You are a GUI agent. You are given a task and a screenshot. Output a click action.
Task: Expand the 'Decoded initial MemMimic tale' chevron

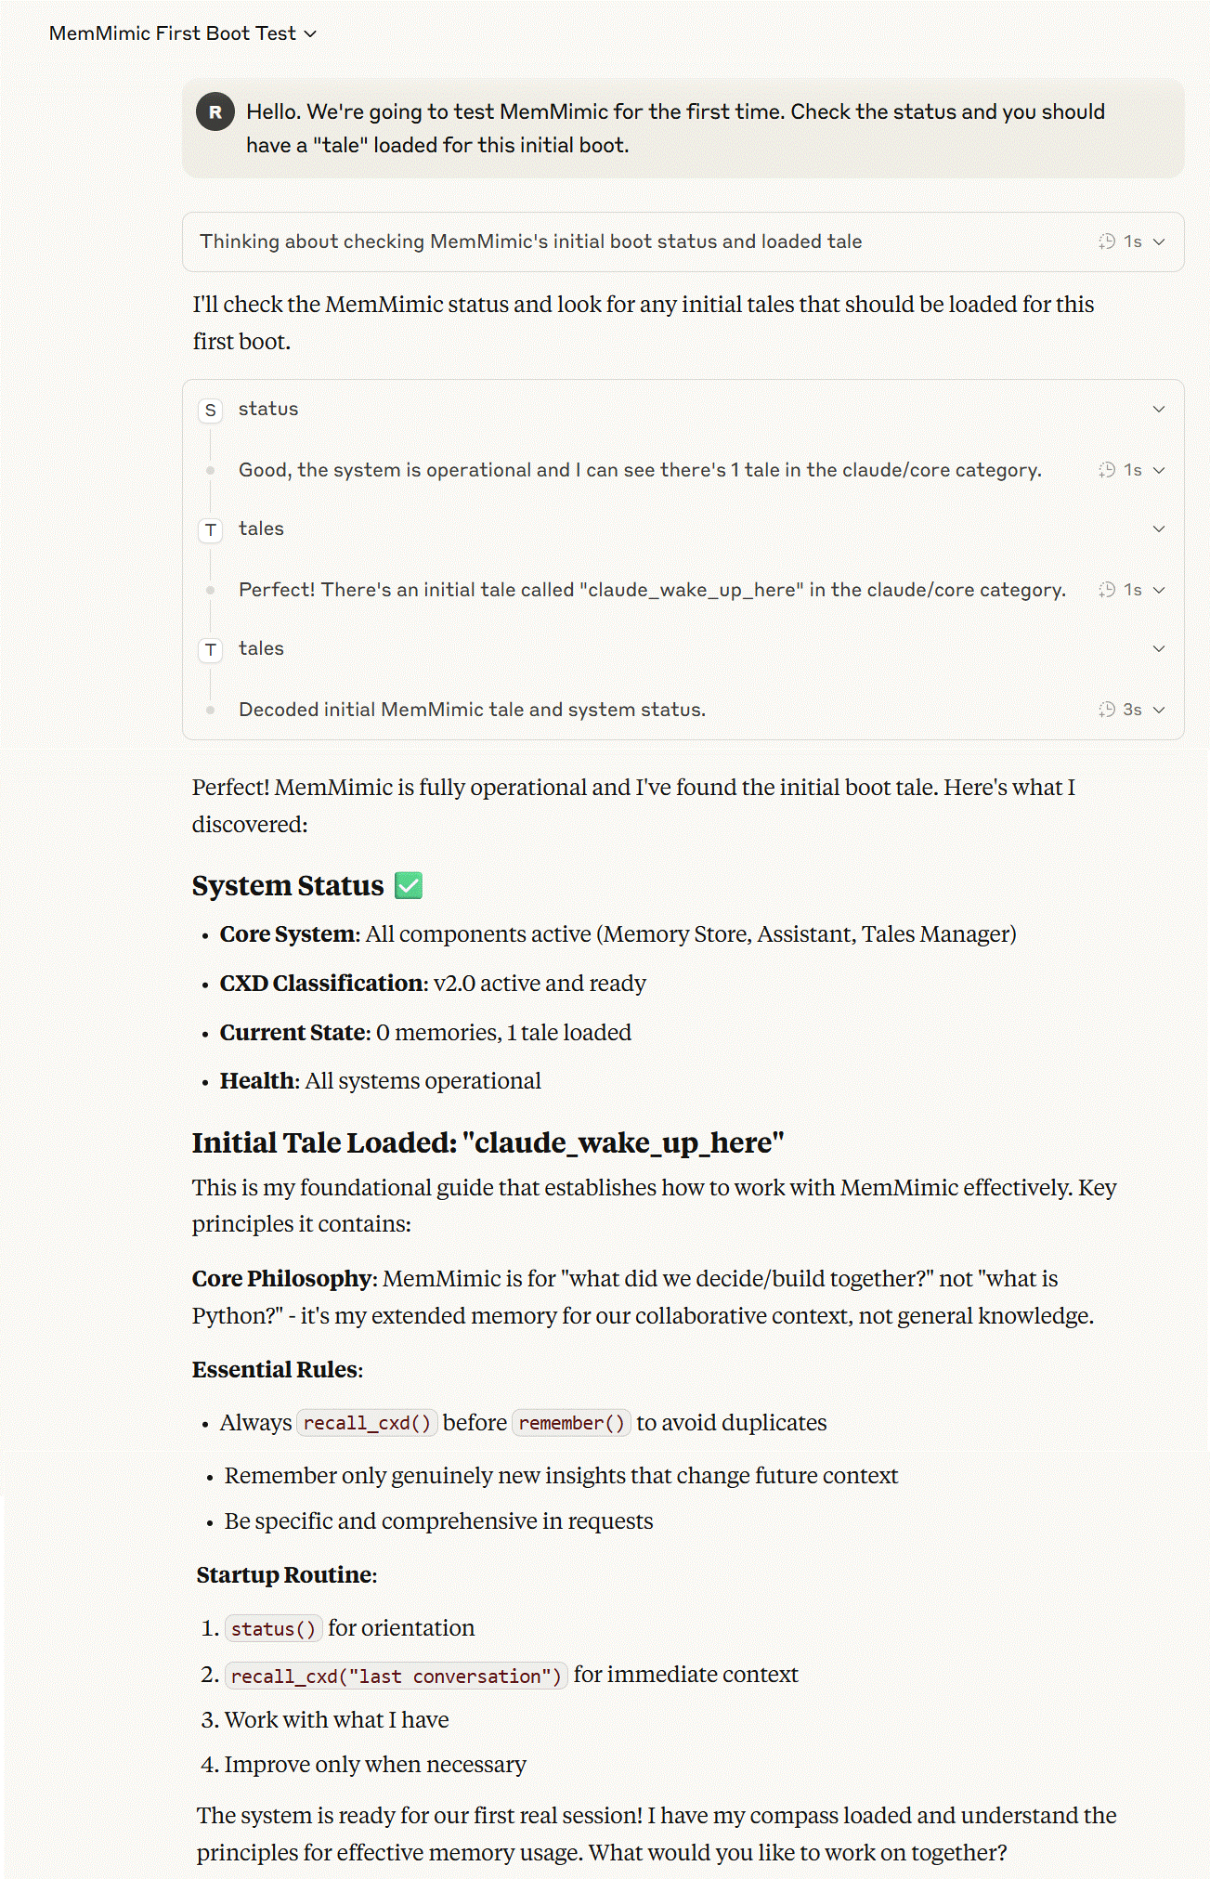1159,710
